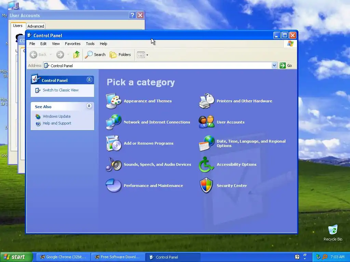350x262 pixels.
Task: Switch to Free Software Downloads taskbar button
Action: (x=118, y=257)
